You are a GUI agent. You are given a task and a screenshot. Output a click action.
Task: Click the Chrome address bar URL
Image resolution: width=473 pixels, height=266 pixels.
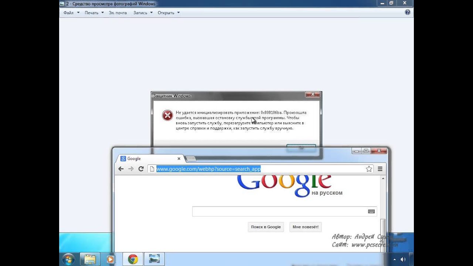pyautogui.click(x=208, y=169)
